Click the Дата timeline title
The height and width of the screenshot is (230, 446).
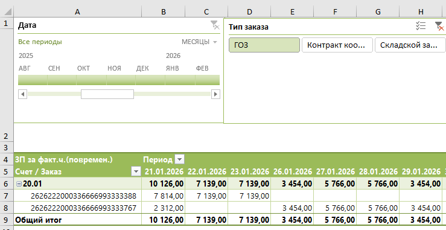tap(27, 25)
